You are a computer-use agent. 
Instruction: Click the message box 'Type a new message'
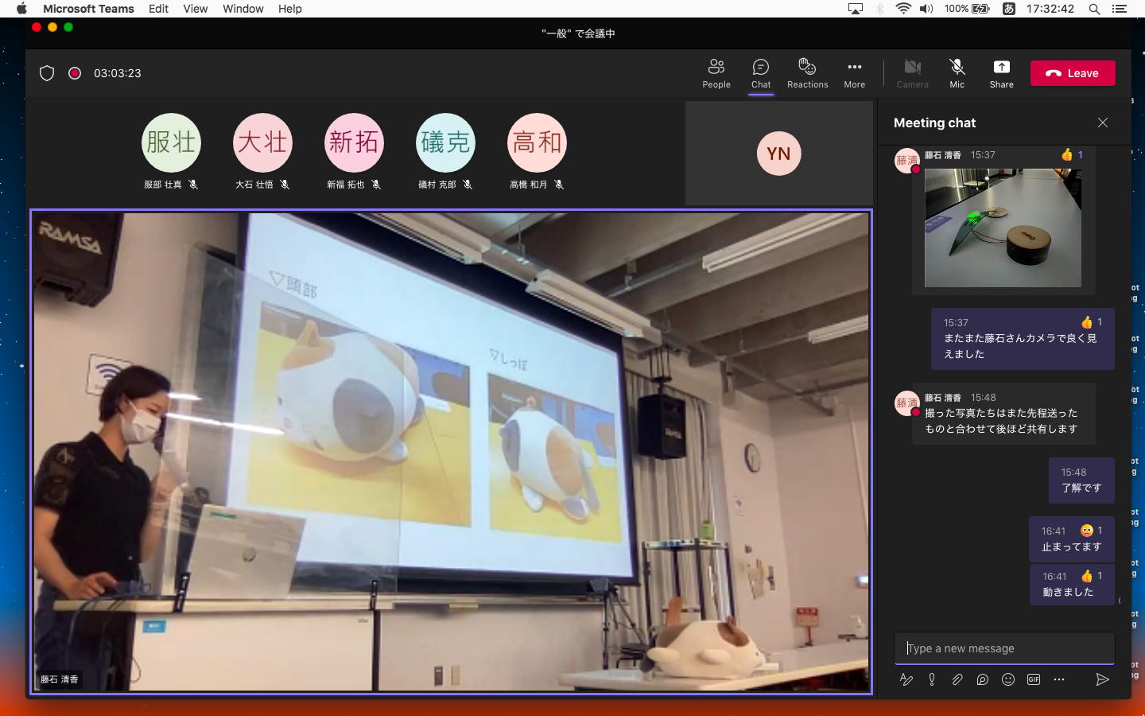[1004, 648]
